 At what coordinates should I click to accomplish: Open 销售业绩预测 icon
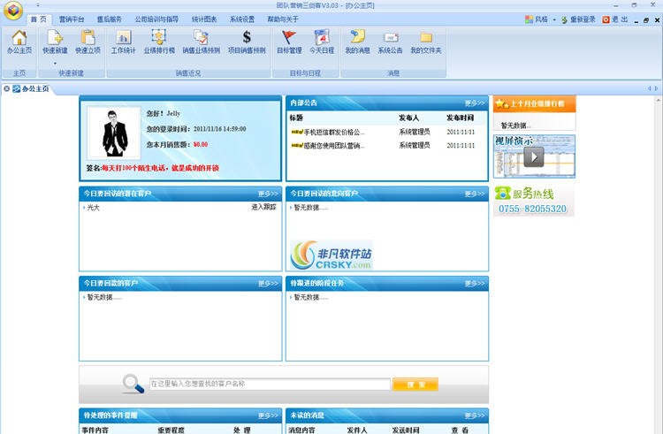point(201,37)
